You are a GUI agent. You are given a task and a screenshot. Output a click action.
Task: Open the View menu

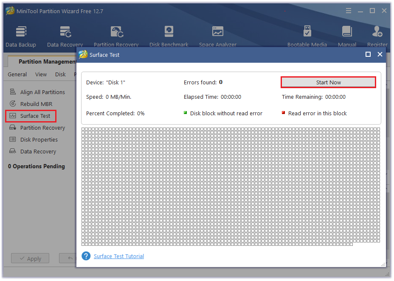click(41, 75)
